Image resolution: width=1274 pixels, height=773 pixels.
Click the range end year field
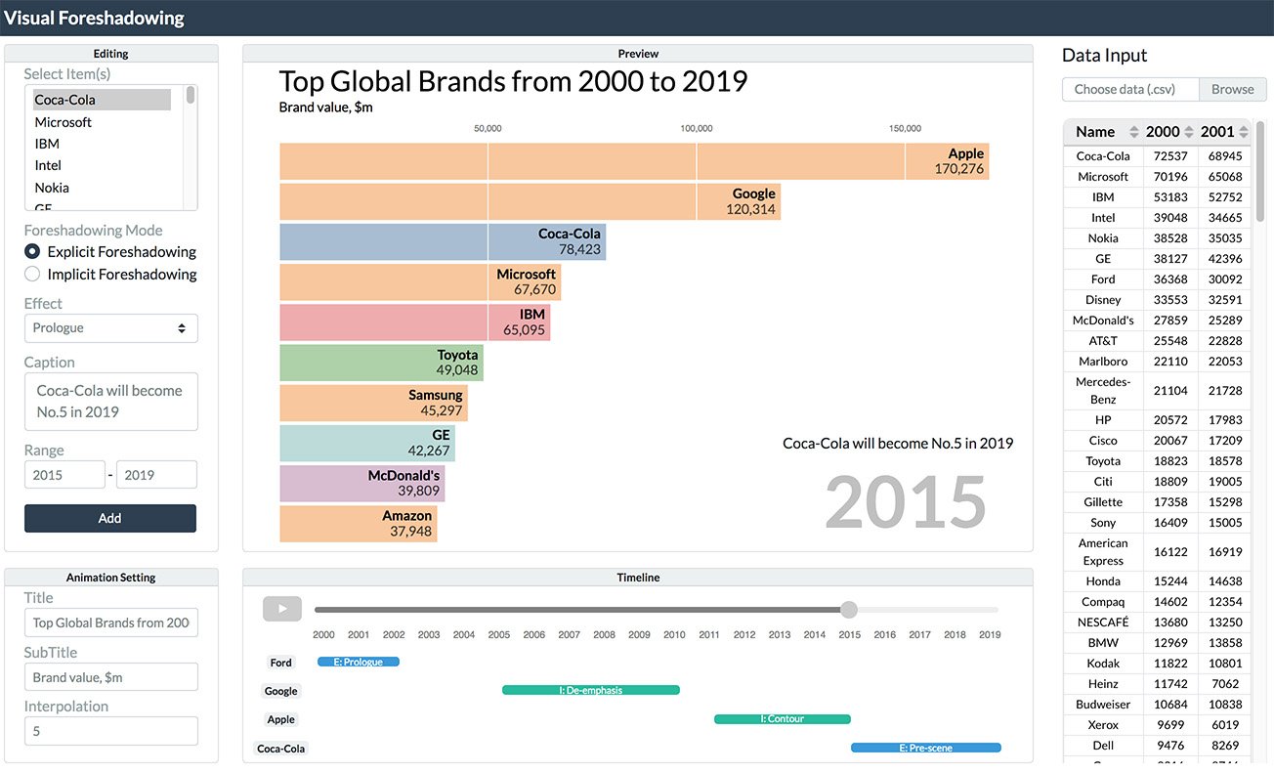tap(156, 475)
